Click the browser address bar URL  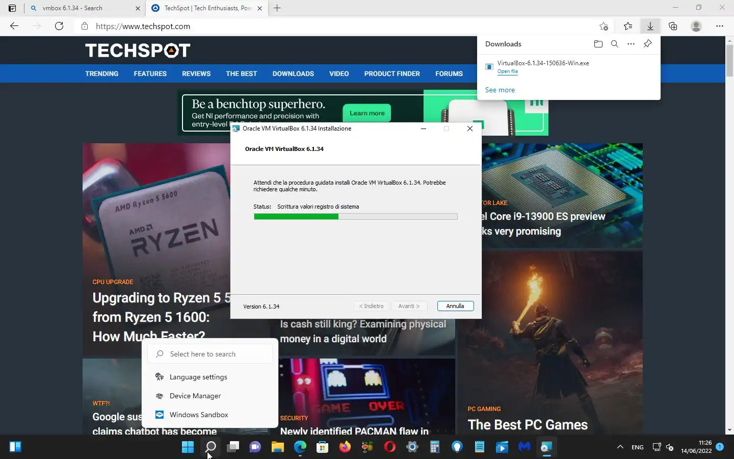143,26
